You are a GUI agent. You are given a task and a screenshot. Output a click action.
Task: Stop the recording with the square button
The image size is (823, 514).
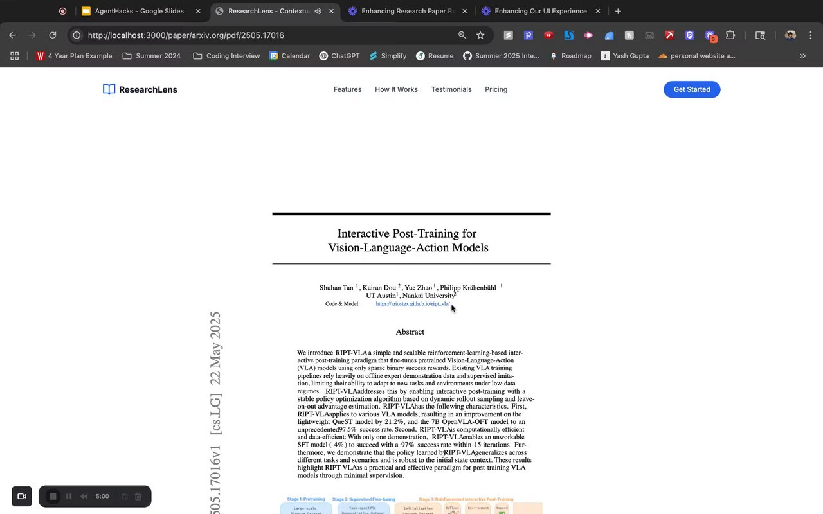[x=53, y=496]
